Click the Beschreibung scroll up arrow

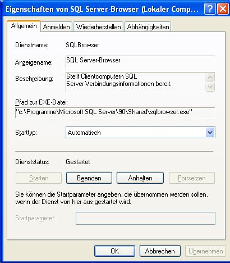(210, 77)
